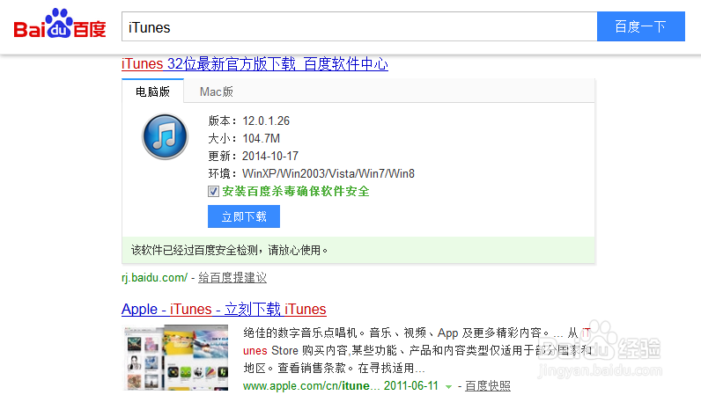The image size is (701, 395).
Task: Click the update date 2014-10-17
Action: point(270,156)
